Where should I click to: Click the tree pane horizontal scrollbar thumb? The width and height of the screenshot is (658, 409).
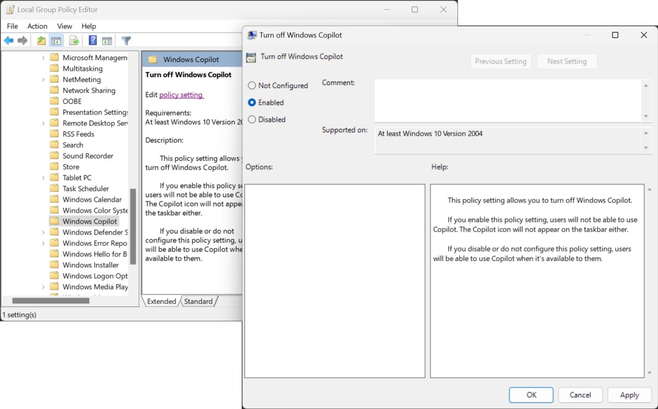click(51, 301)
